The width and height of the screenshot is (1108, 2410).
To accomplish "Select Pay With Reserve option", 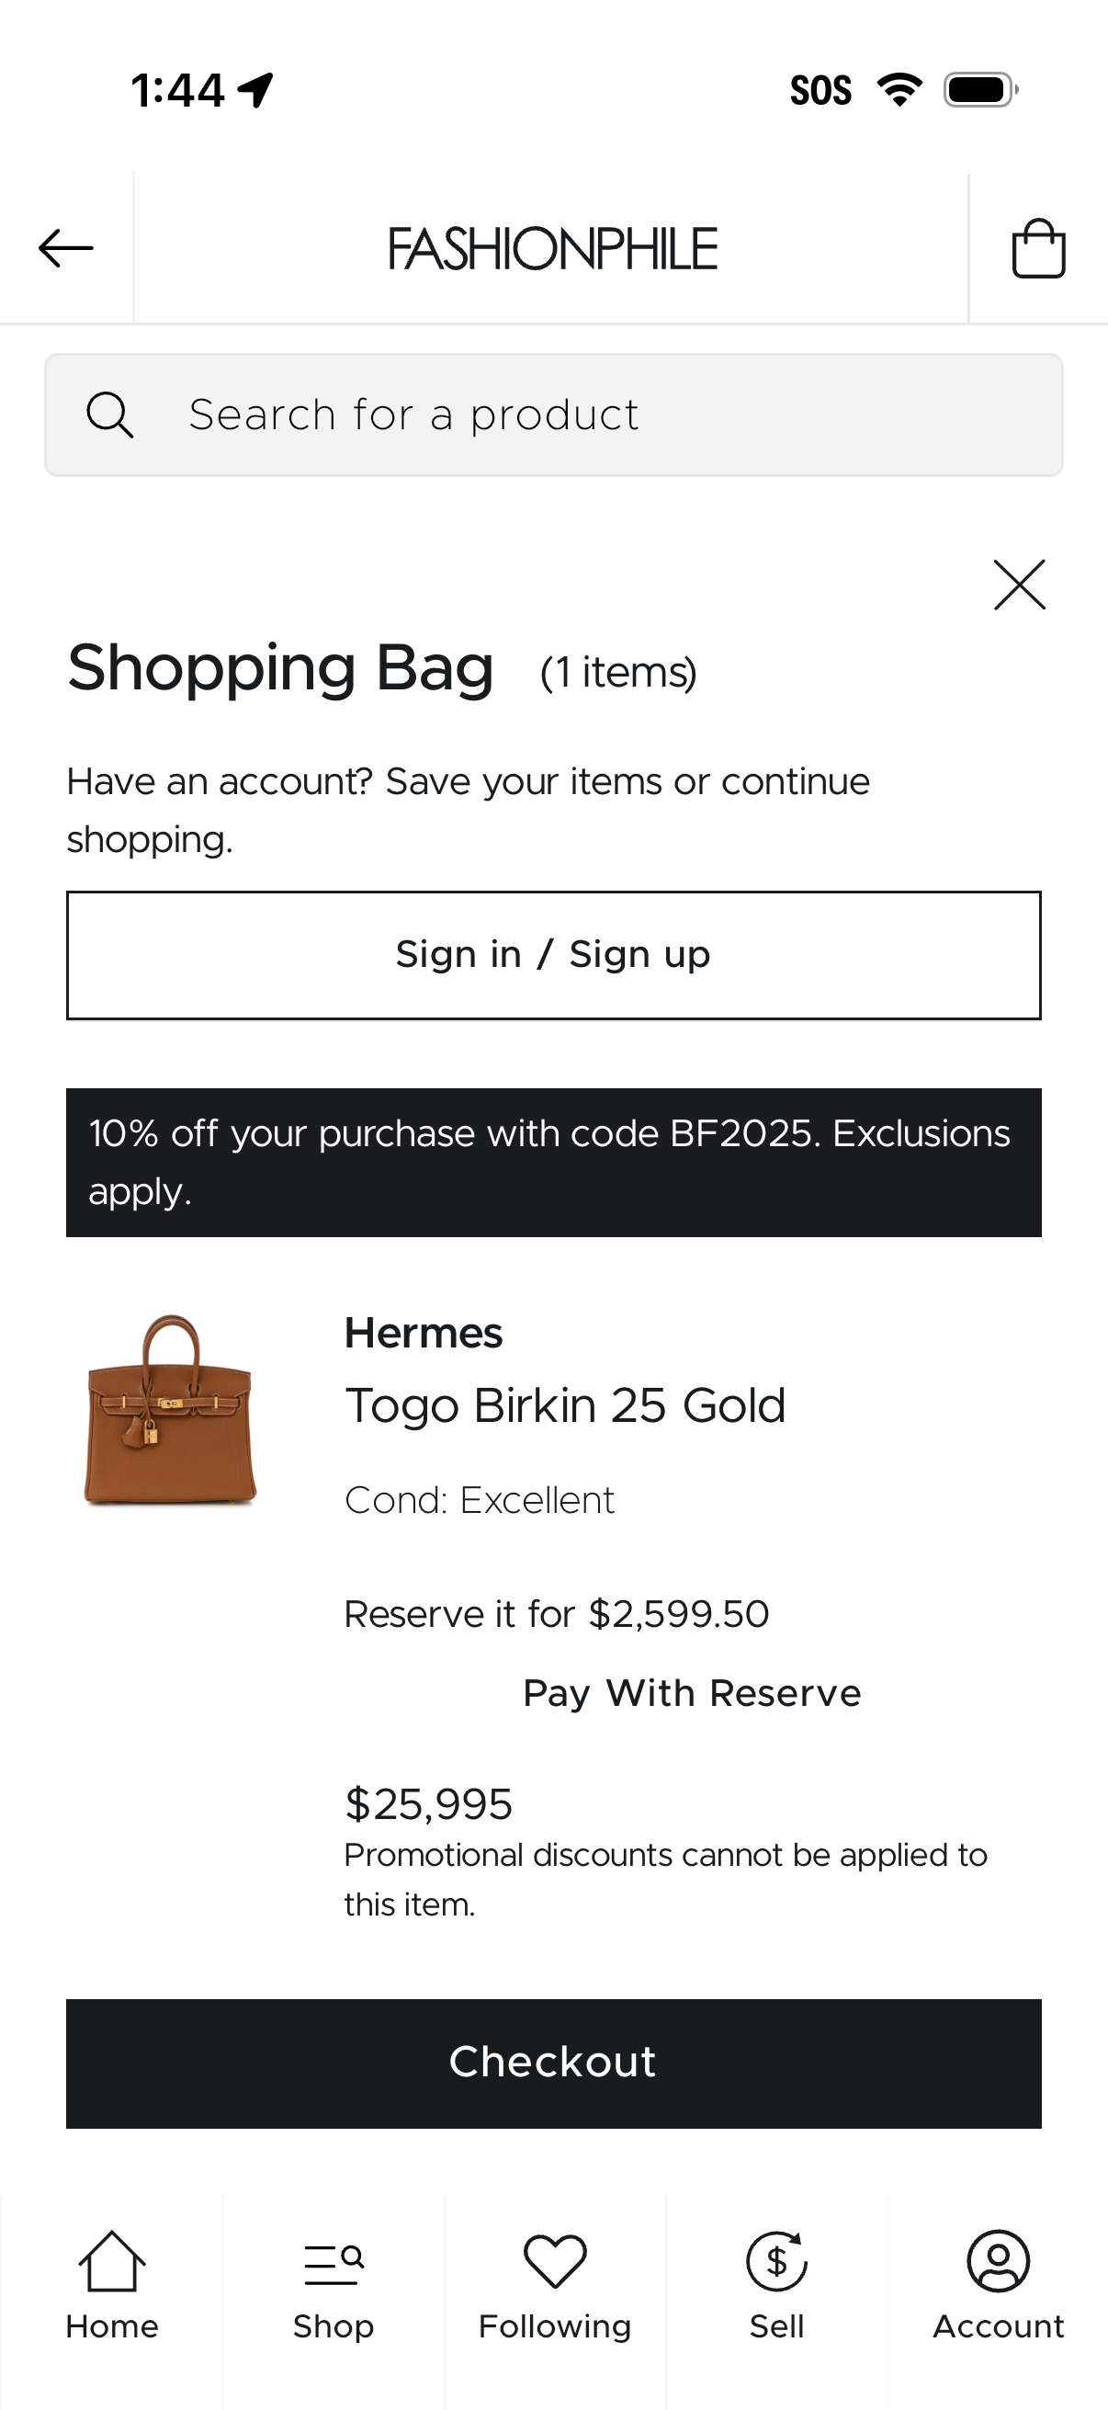I will click(692, 1693).
